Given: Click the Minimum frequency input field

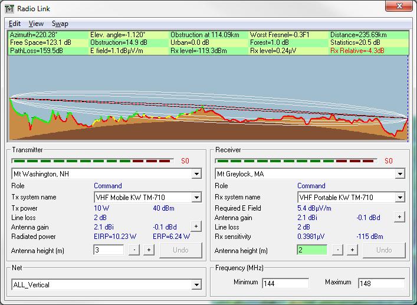Looking at the screenshot, I should (x=285, y=283).
